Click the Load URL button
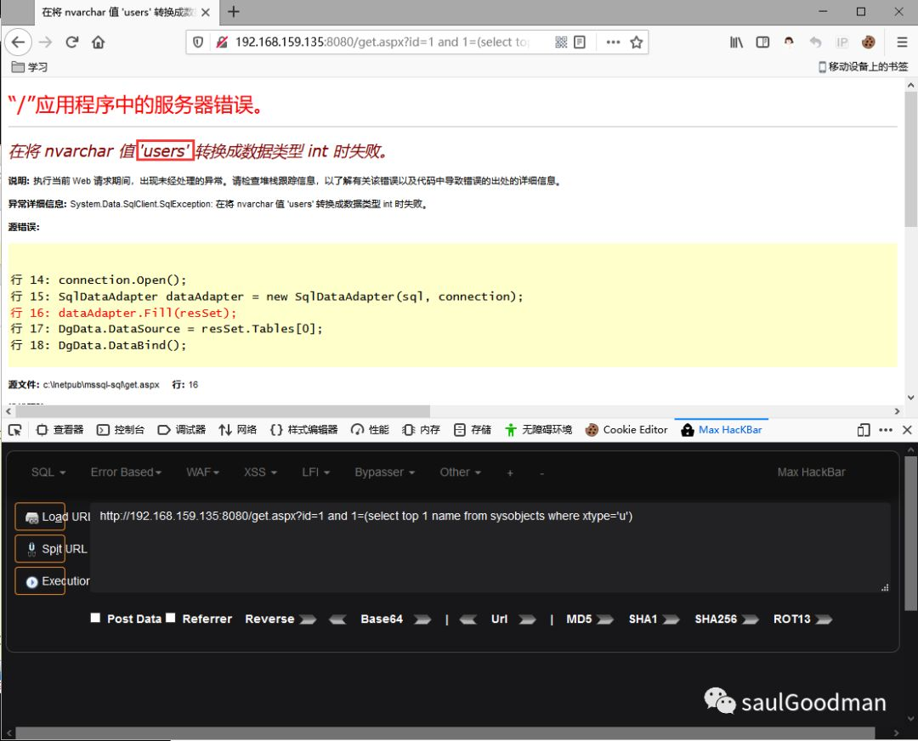 (x=40, y=517)
